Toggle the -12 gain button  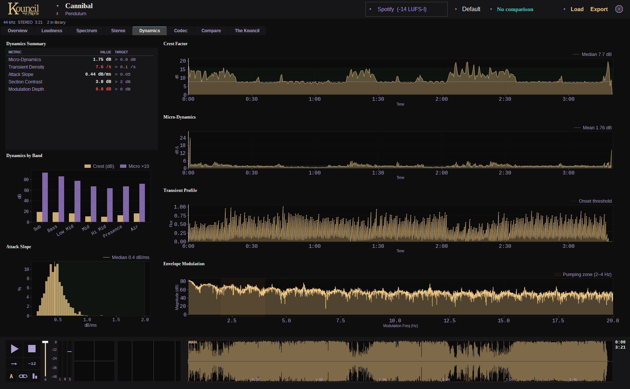[32, 364]
